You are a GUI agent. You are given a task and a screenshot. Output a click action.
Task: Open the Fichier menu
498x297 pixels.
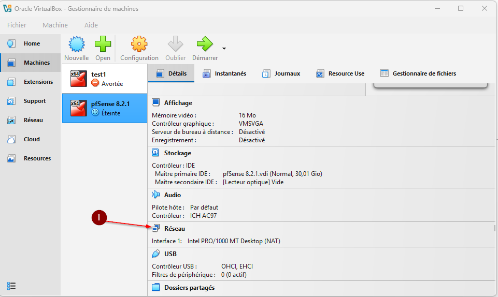click(17, 25)
